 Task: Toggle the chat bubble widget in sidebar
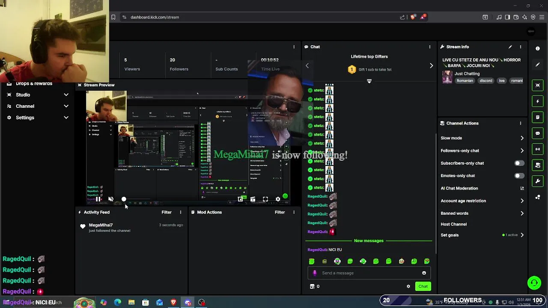[538, 133]
